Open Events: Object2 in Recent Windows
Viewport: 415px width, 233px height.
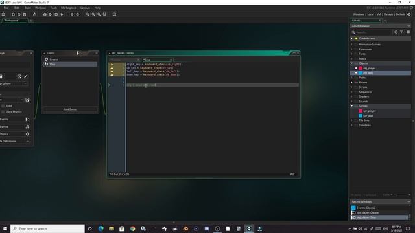click(x=379, y=208)
